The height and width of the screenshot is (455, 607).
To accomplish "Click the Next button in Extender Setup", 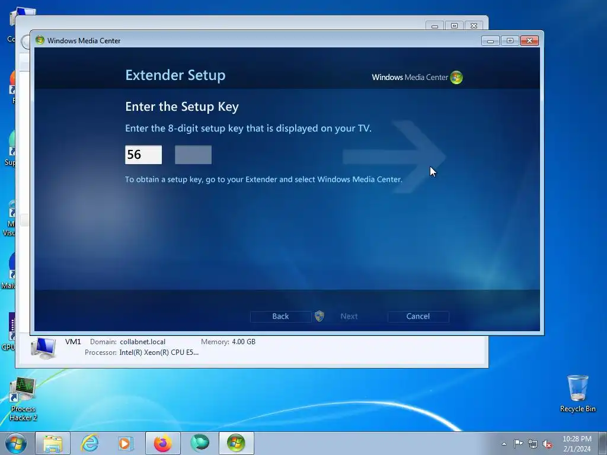I will (349, 316).
